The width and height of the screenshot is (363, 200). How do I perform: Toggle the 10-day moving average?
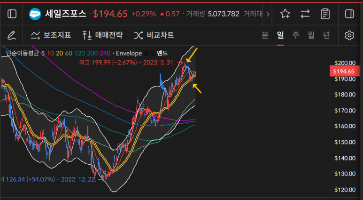(x=50, y=53)
